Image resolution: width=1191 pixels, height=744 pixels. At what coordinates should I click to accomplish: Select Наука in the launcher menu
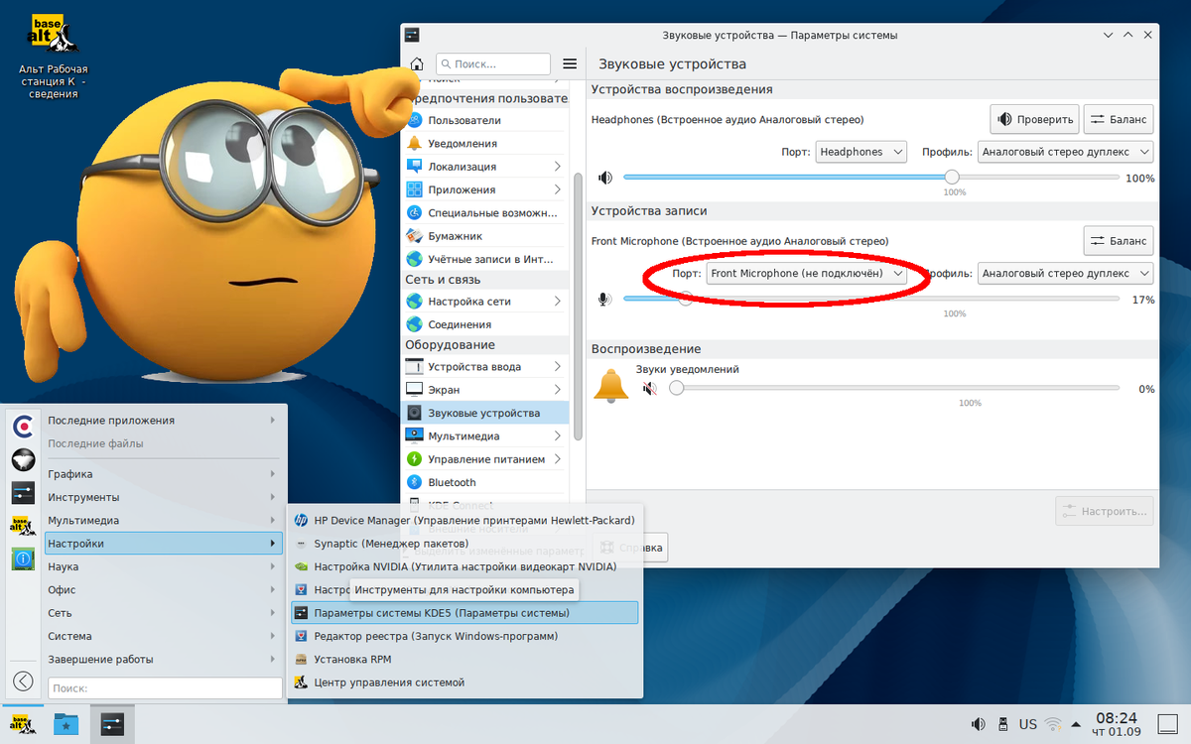point(165,566)
